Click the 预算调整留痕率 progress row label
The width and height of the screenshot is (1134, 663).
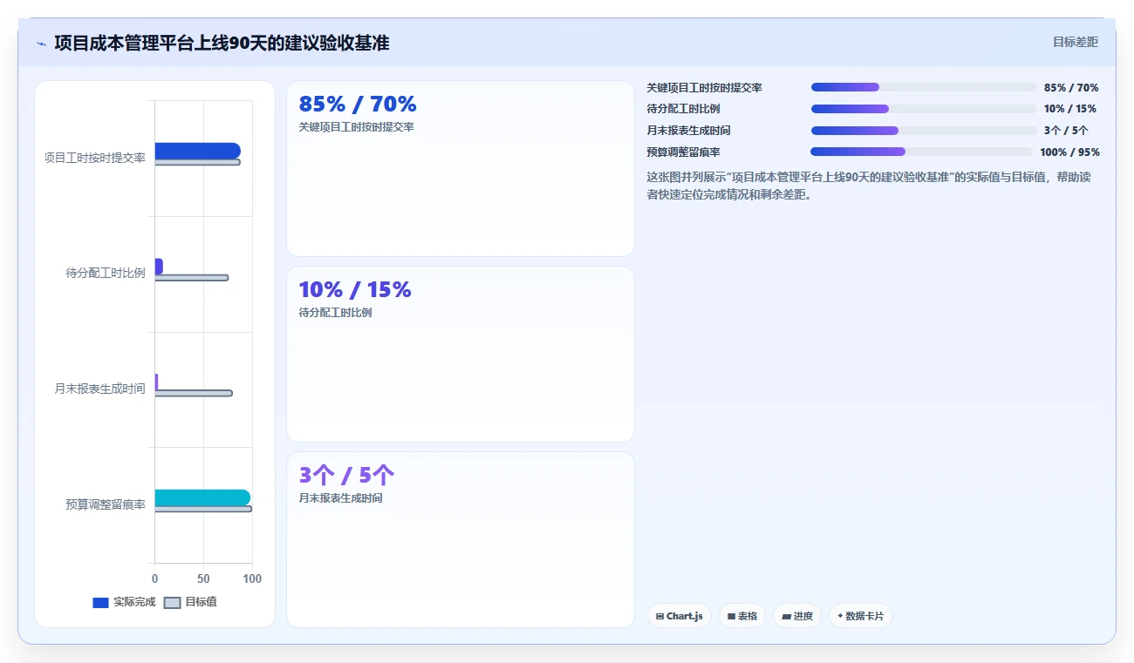683,152
